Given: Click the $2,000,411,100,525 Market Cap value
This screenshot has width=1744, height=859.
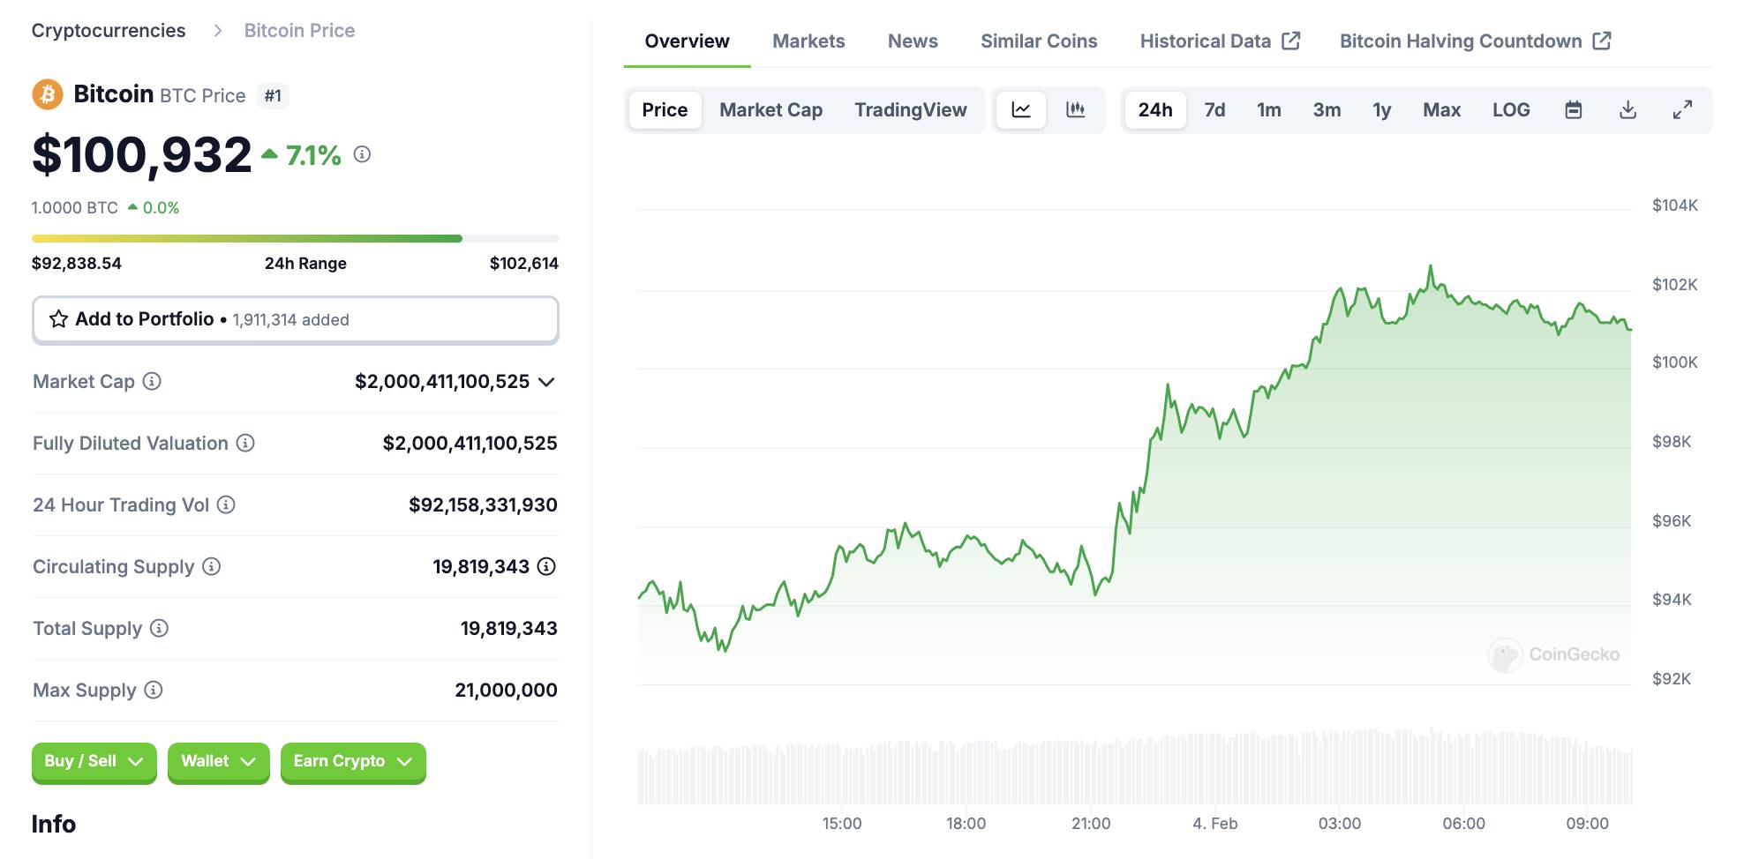Looking at the screenshot, I should pyautogui.click(x=442, y=381).
